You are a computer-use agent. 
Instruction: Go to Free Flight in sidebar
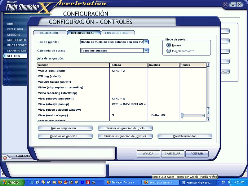15,29
